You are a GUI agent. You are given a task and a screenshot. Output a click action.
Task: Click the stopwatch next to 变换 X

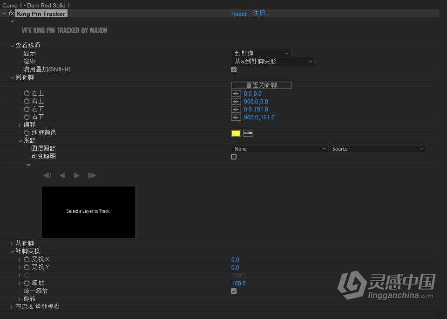pos(27,259)
